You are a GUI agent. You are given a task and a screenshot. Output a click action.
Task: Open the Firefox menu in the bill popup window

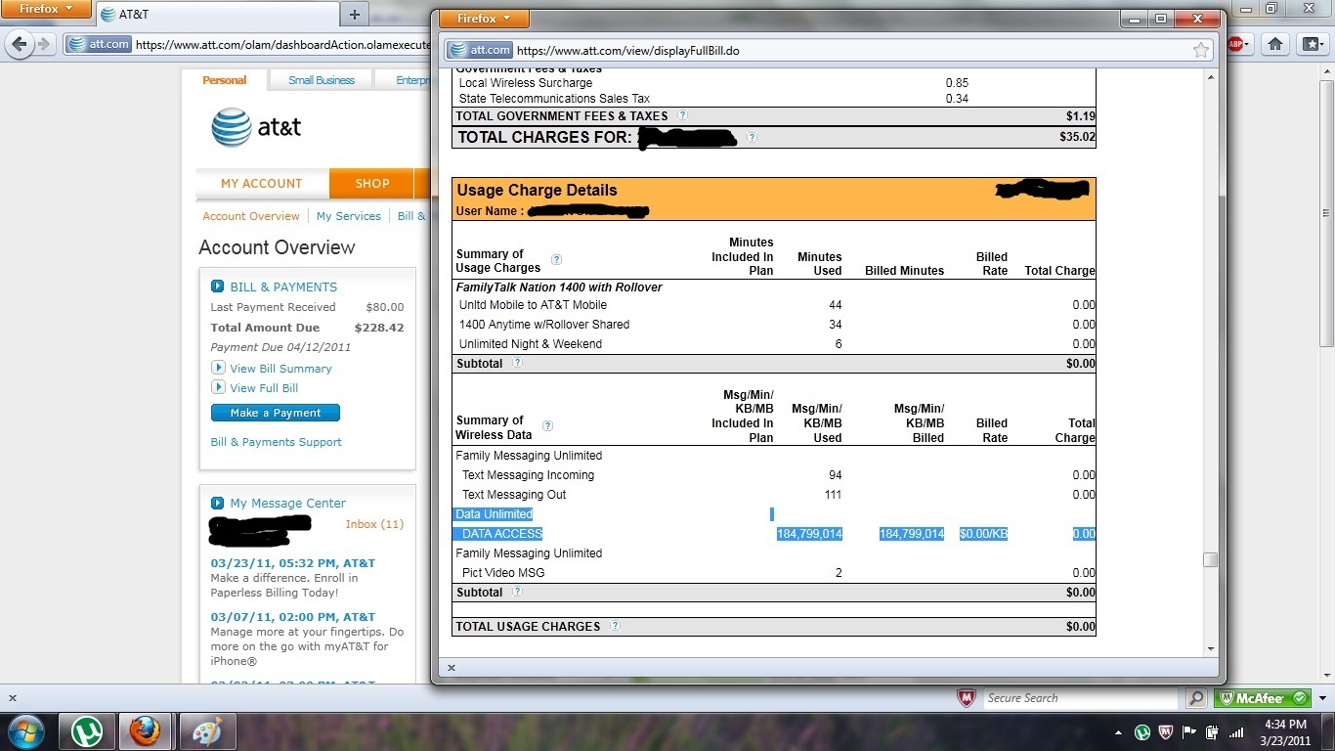click(x=484, y=19)
